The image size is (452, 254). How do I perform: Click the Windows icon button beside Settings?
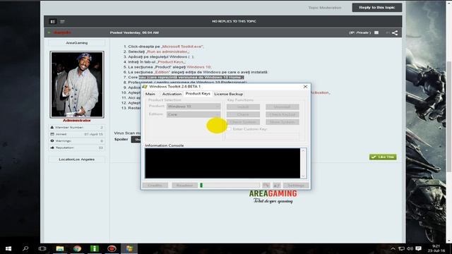click(276, 186)
